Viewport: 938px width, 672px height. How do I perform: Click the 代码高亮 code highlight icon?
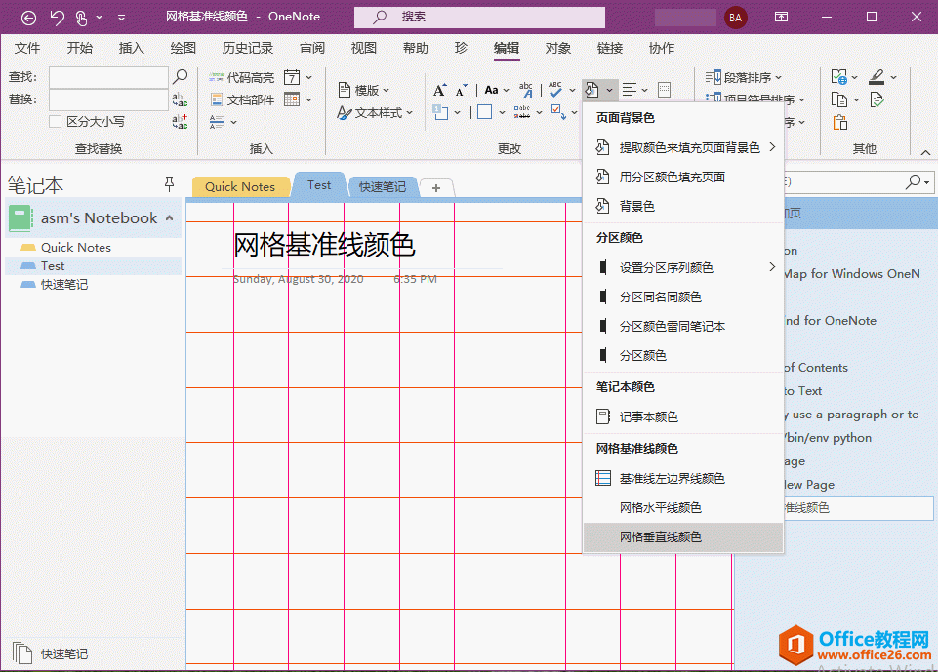(x=217, y=77)
